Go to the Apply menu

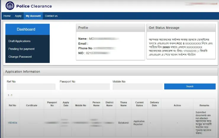click(x=18, y=16)
